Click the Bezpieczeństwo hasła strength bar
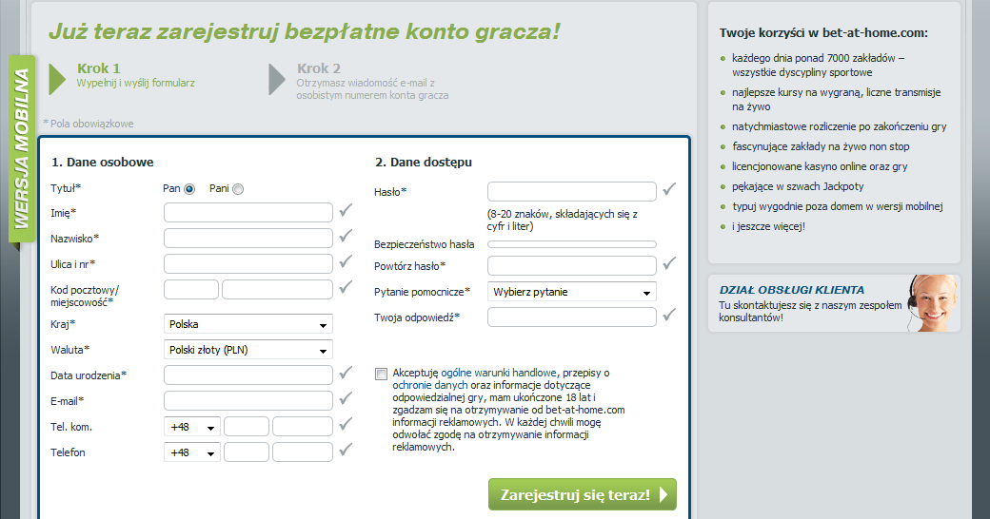 tap(572, 244)
